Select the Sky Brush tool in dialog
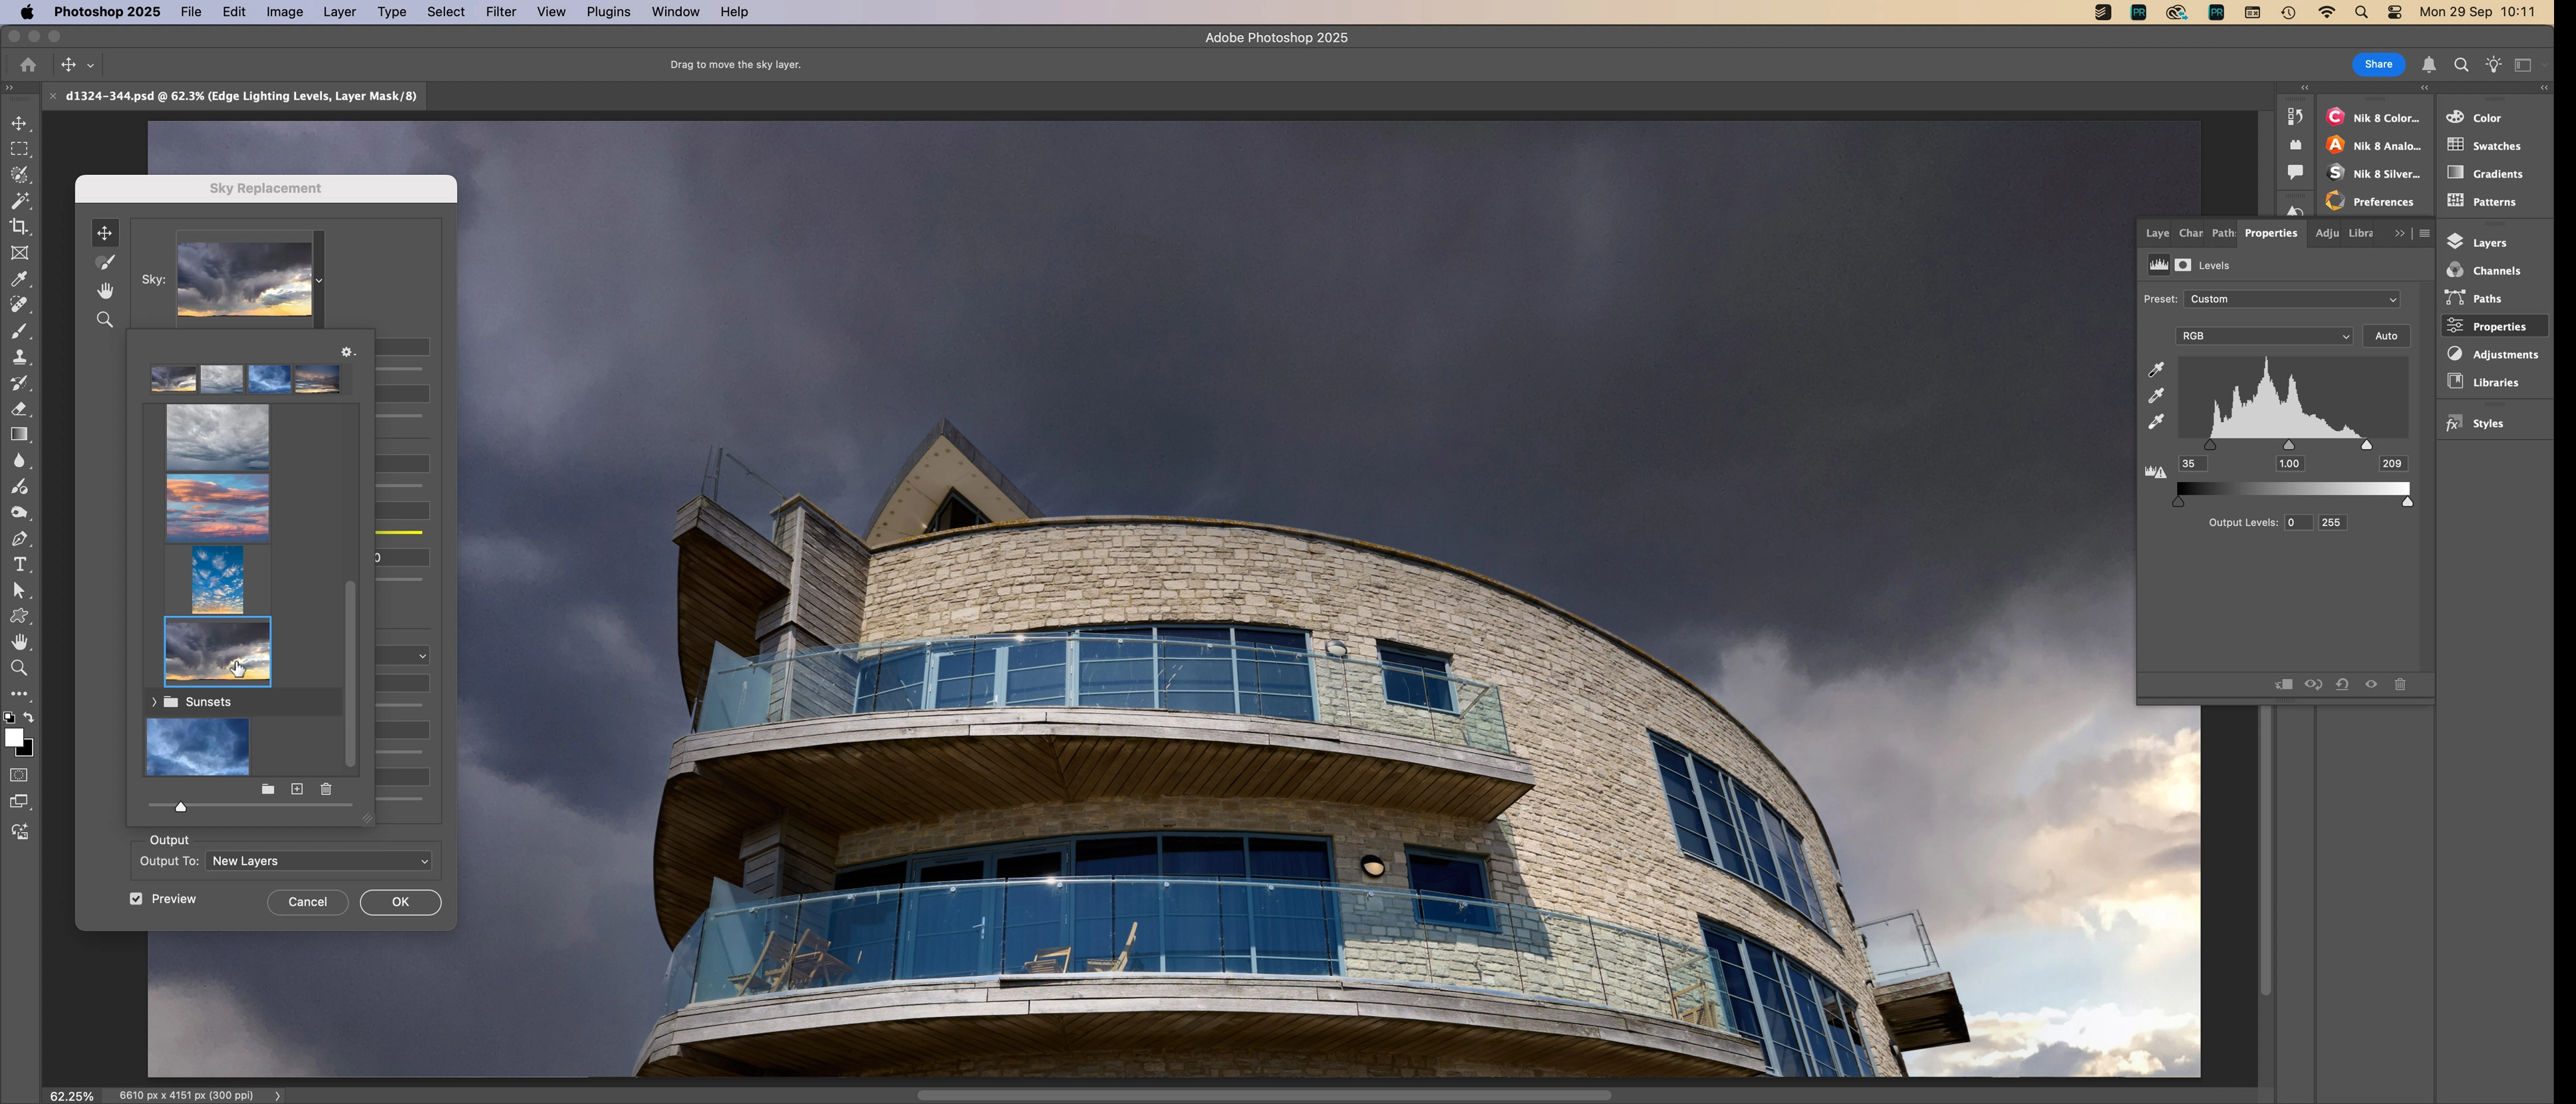The width and height of the screenshot is (2576, 1104). (x=105, y=262)
